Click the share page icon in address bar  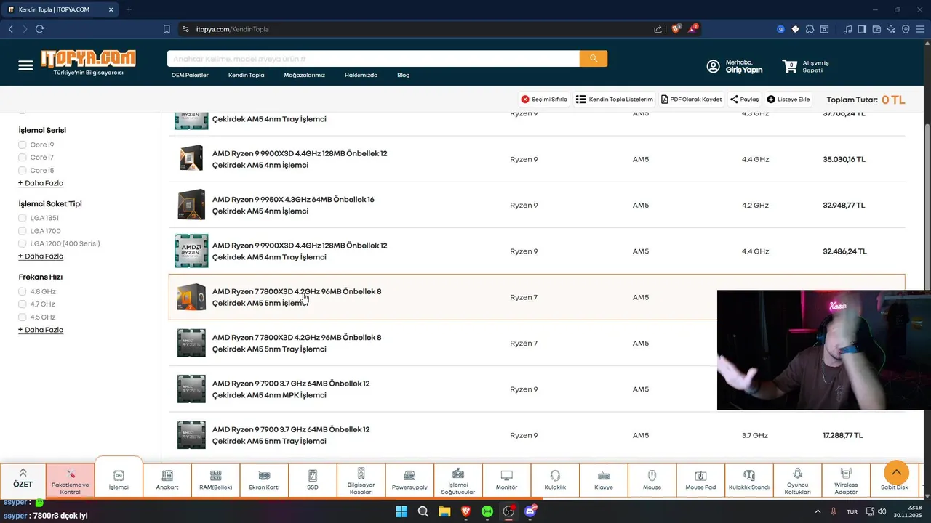[658, 29]
